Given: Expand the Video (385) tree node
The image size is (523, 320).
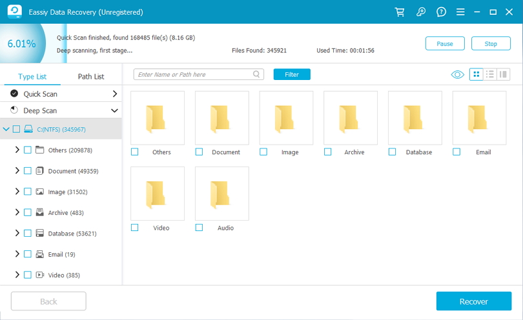Looking at the screenshot, I should click(x=17, y=275).
